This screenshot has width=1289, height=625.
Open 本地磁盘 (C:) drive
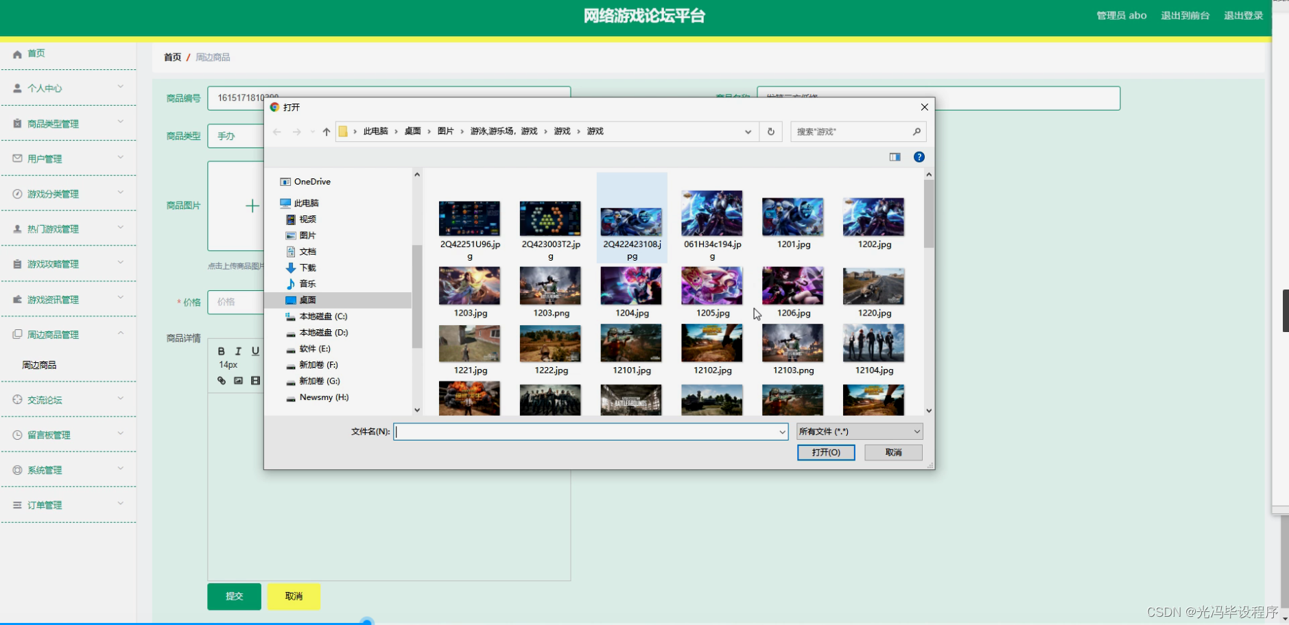[x=316, y=316]
